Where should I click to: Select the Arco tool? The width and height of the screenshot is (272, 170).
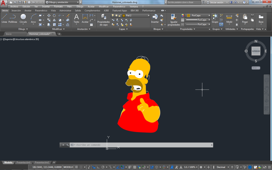[x=33, y=18]
